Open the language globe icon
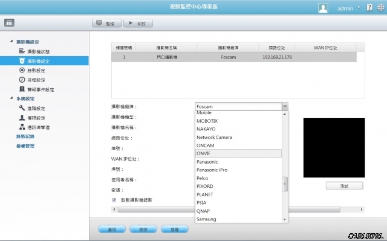The width and height of the screenshot is (387, 241). click(380, 8)
